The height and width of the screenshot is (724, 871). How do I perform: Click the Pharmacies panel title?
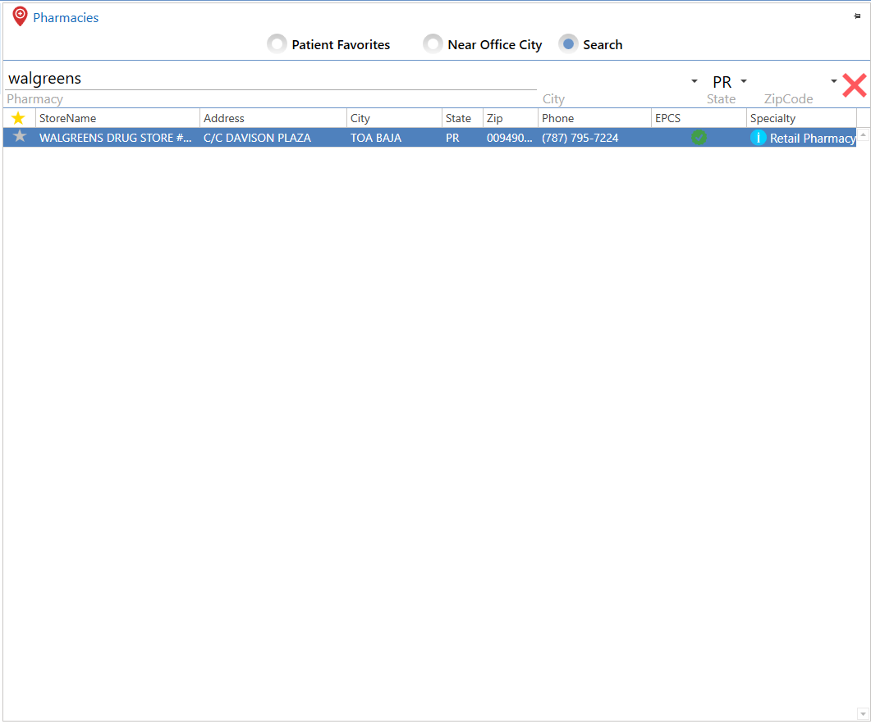click(66, 18)
